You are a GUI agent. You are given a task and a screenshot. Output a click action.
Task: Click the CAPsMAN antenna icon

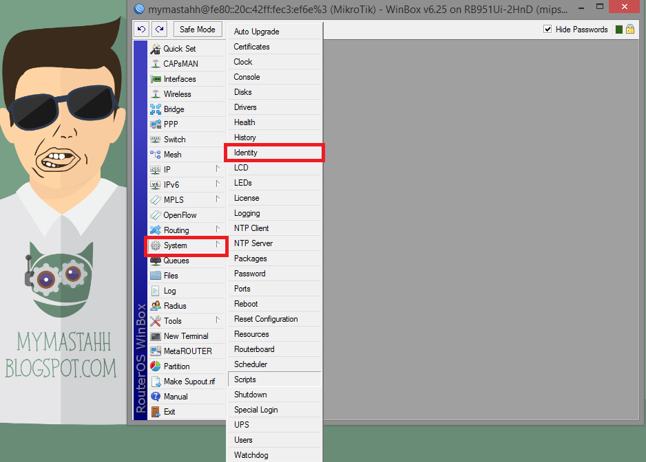pyautogui.click(x=156, y=64)
